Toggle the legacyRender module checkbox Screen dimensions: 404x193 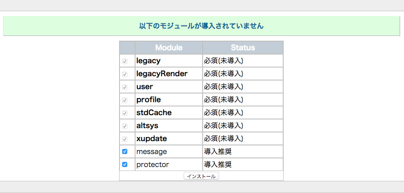[x=125, y=74]
